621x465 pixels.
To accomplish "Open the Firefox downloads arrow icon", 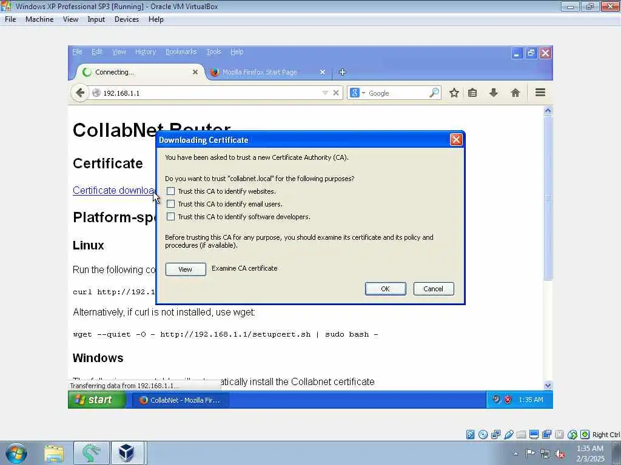I will (494, 93).
